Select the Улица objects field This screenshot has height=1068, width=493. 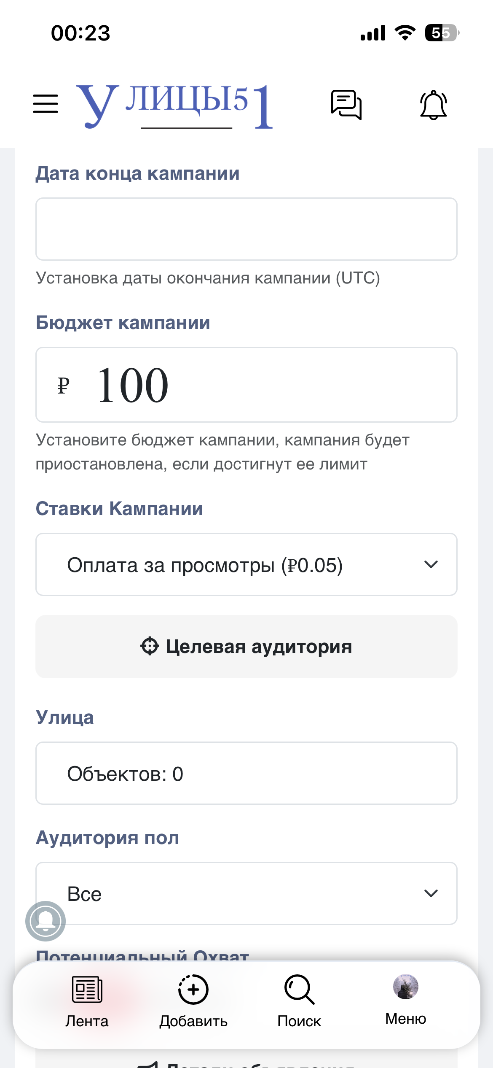tap(246, 773)
